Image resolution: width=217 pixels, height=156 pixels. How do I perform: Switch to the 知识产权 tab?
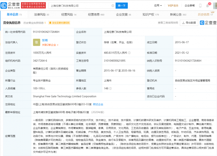click(x=151, y=15)
